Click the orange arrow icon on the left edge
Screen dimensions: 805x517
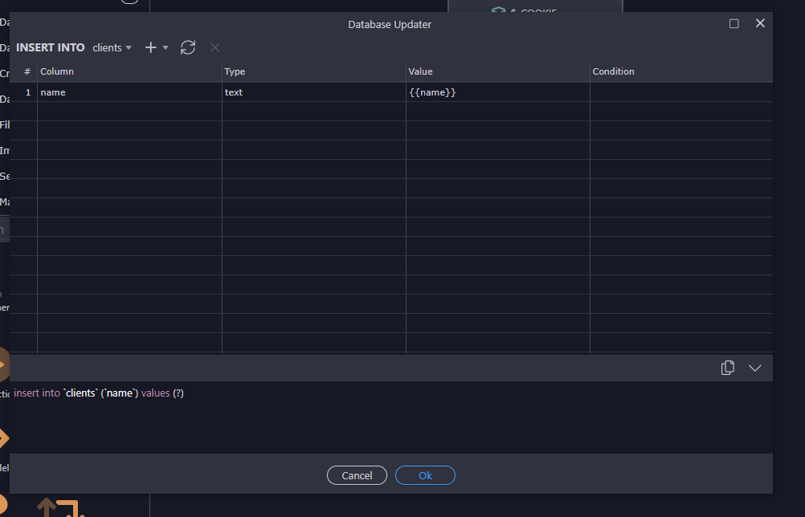pos(3,365)
